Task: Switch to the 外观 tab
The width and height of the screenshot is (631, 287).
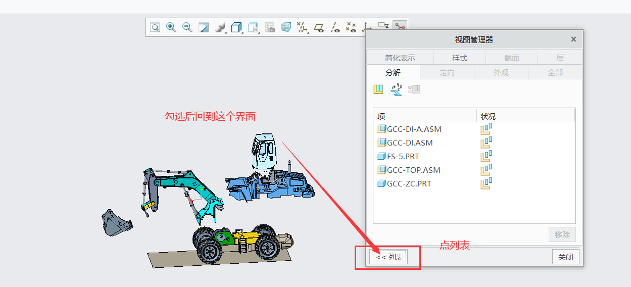Action: (x=501, y=72)
